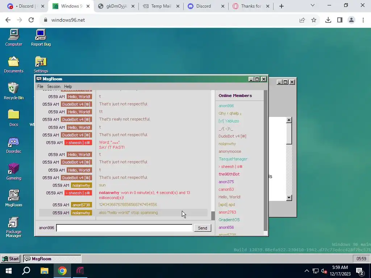Screen dimensions: 371x278
Task: Select online member anonymoose
Action: 230,151
